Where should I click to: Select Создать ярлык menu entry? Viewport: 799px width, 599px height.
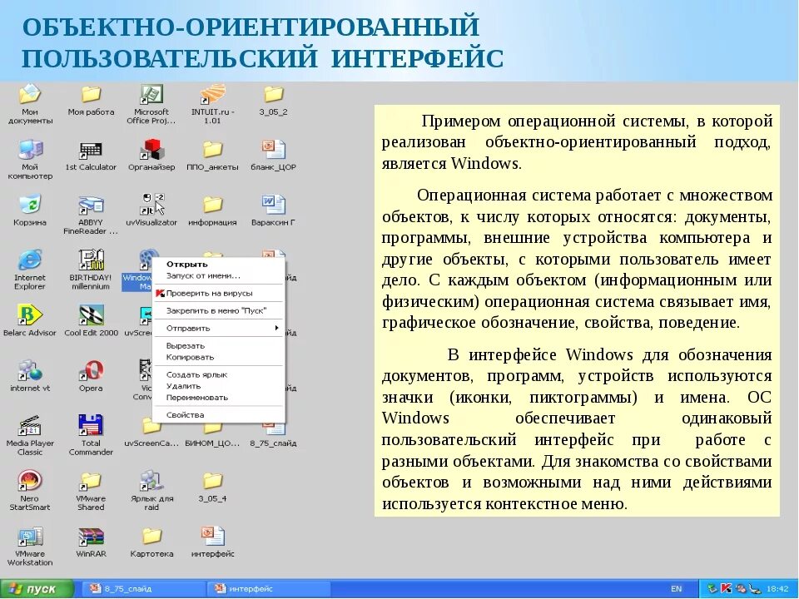(218, 375)
